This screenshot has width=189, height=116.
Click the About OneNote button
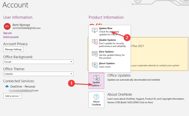click(96, 100)
